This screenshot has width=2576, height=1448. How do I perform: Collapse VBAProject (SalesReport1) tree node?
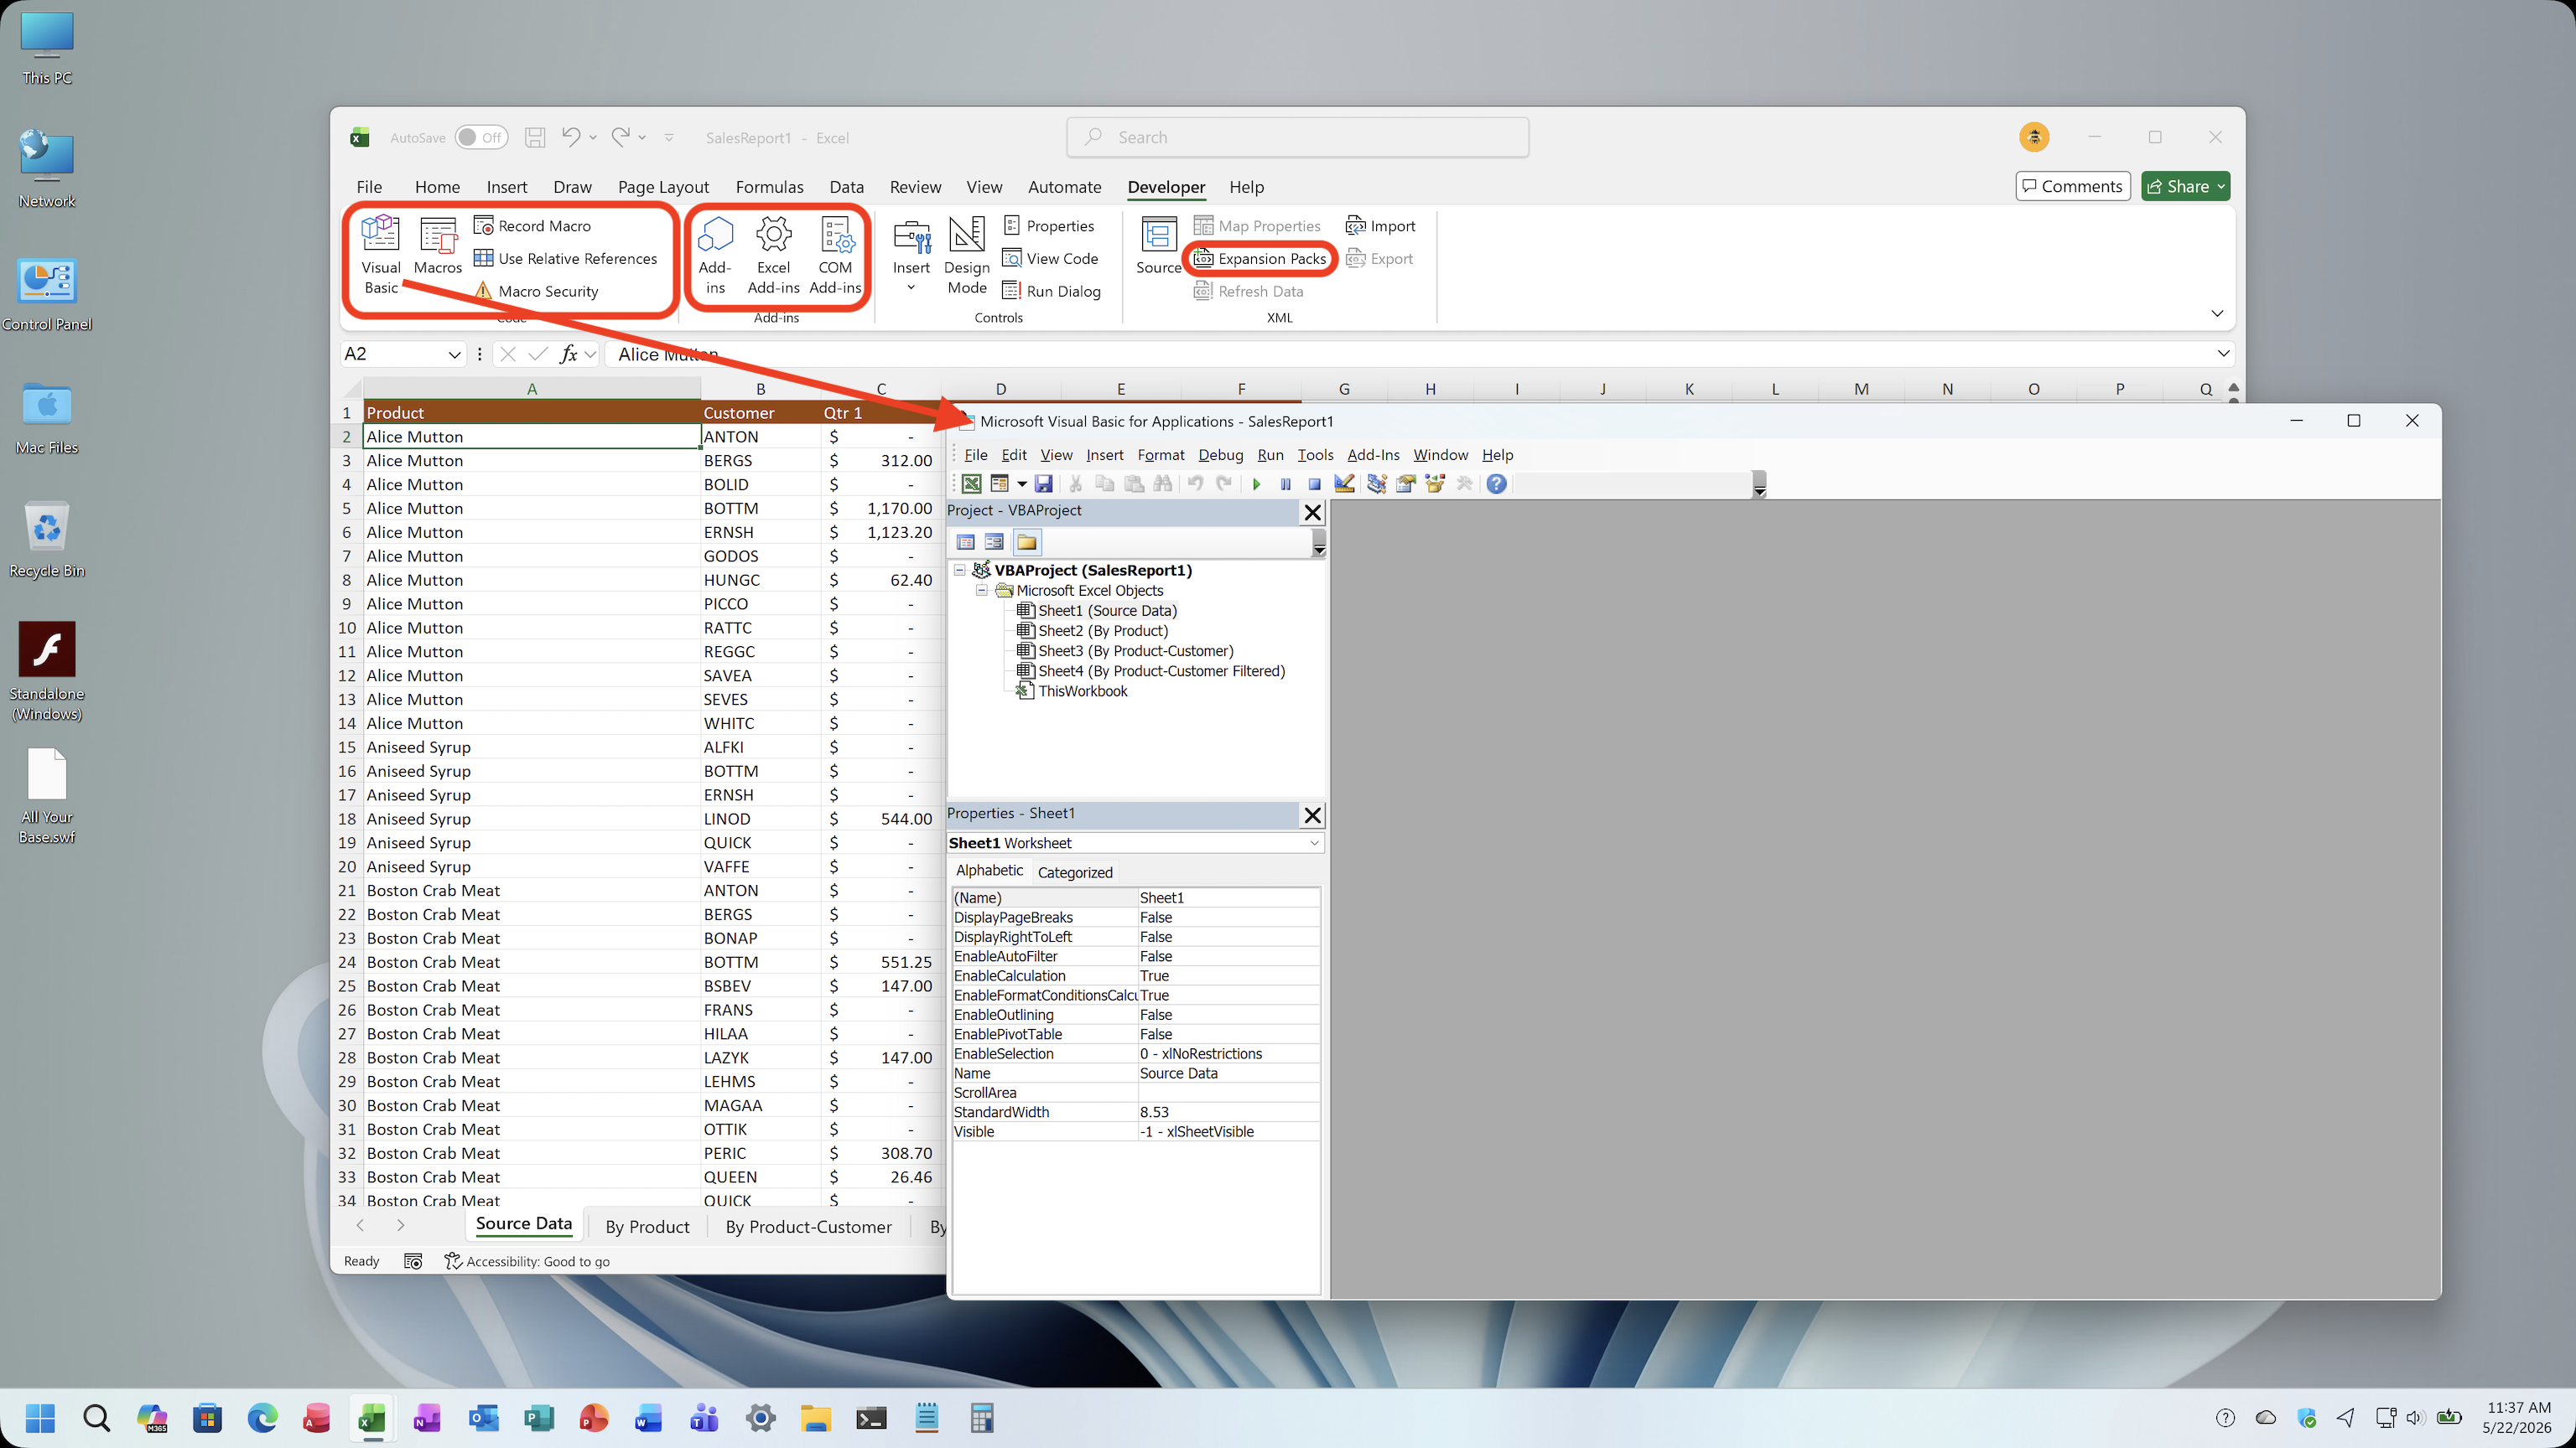click(960, 570)
